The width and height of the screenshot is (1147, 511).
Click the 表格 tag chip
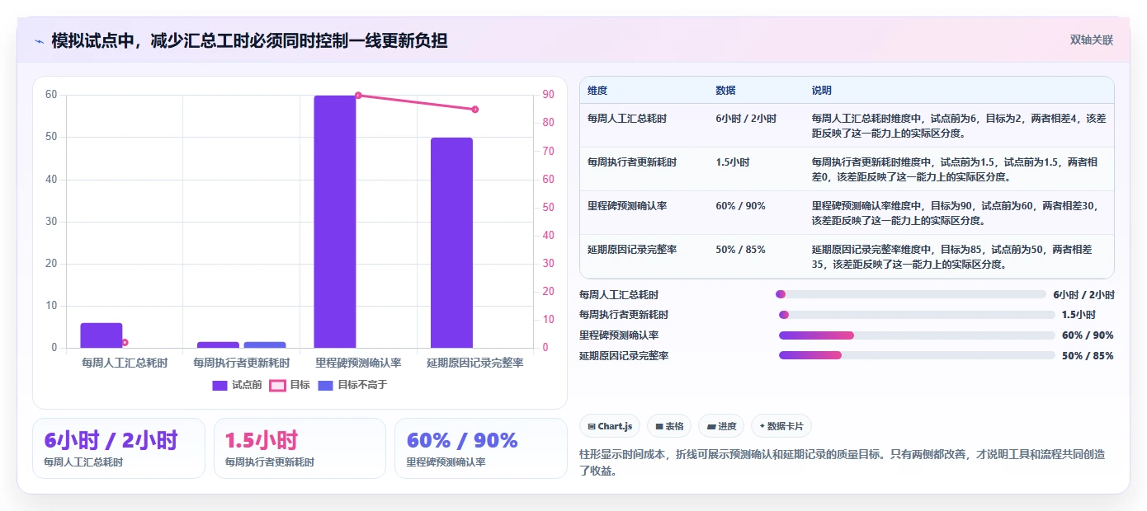coord(669,426)
